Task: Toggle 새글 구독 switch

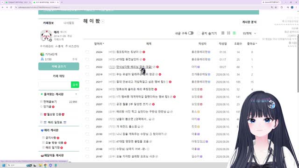Action: pyautogui.click(x=191, y=33)
